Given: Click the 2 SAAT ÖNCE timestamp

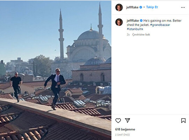Looking at the screenshot, I should [122, 135].
